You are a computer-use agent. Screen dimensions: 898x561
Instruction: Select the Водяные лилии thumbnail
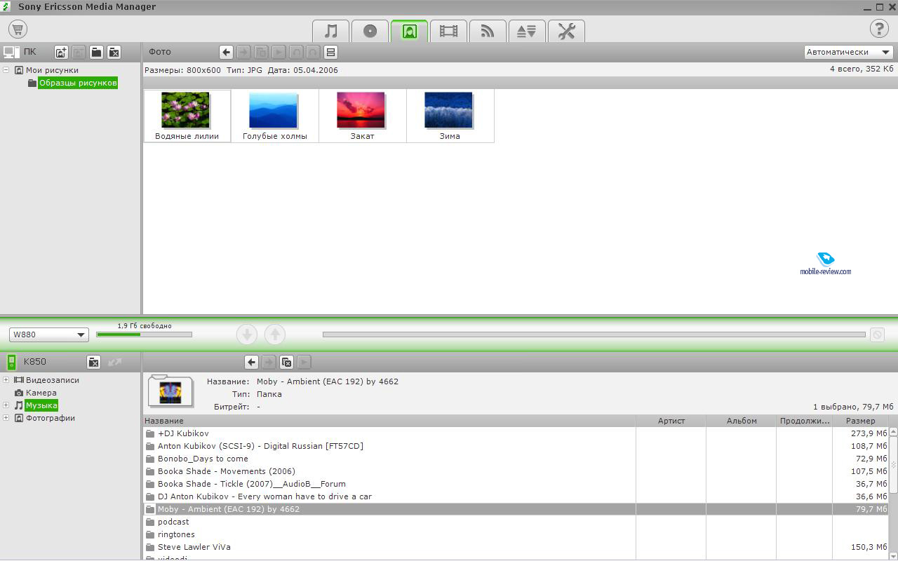click(x=187, y=116)
